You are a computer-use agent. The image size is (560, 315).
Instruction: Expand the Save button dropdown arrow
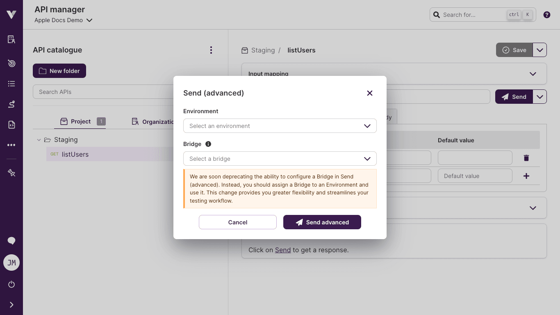tap(540, 50)
